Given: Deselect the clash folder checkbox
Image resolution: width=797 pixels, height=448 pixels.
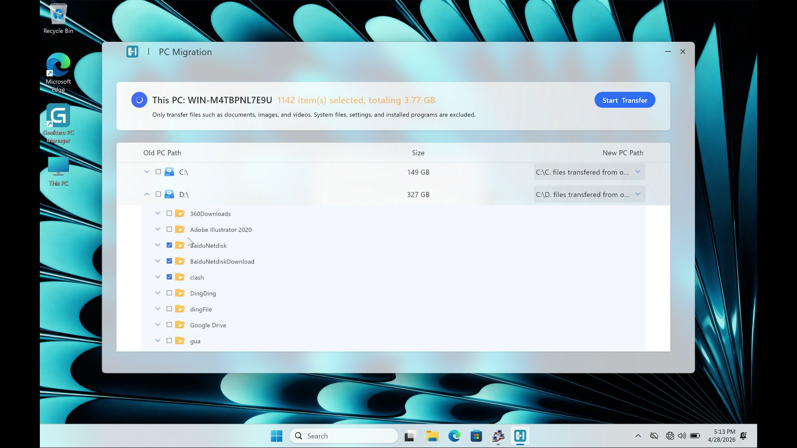Looking at the screenshot, I should [169, 277].
